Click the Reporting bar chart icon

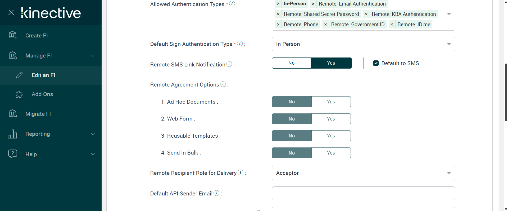[x=12, y=134]
